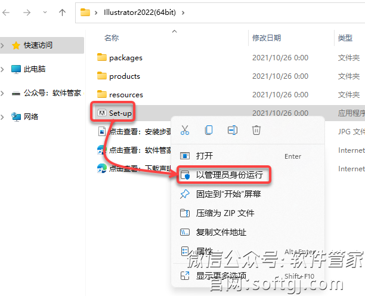The image size is (365, 296).
Task: Click the drive icon beside 公众号：软件管家
Action: point(16,94)
